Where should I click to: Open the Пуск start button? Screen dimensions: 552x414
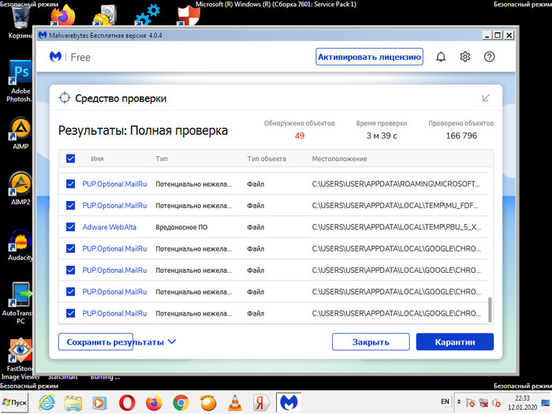(14, 402)
